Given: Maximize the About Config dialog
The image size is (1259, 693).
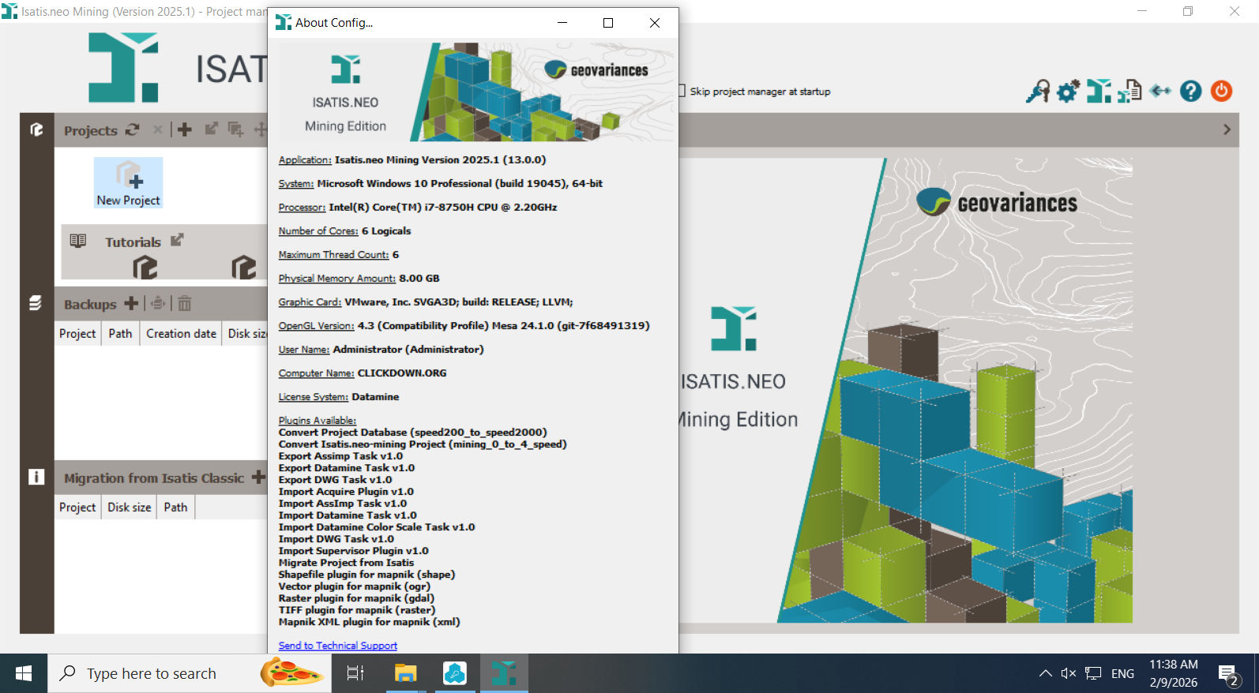Looking at the screenshot, I should point(608,23).
